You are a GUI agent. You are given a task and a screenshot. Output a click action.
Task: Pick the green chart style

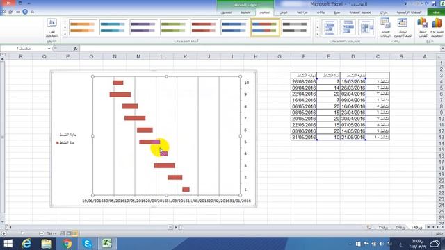173,27
